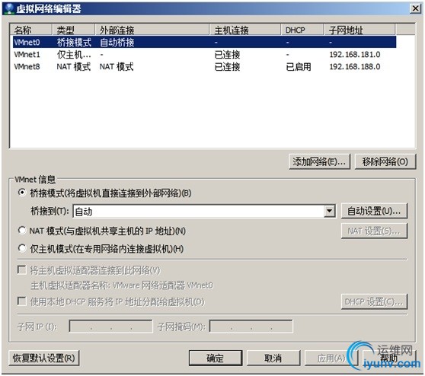Click 已连接 host cell in VMnet8 row
Image resolution: width=425 pixels, height=376 pixels.
[227, 67]
